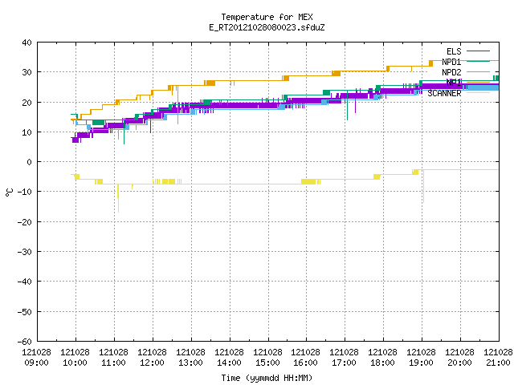
Task: Click the y-axis label -60
Action: [25, 342]
